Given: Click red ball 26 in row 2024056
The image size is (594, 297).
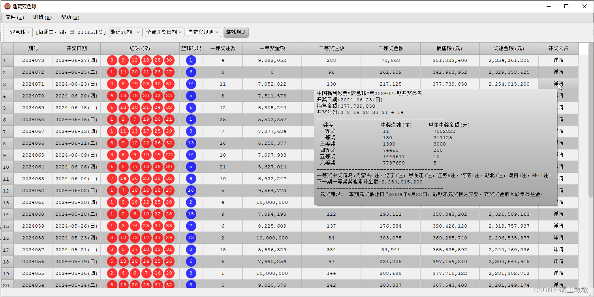Looking at the screenshot, I should pyautogui.click(x=169, y=262).
